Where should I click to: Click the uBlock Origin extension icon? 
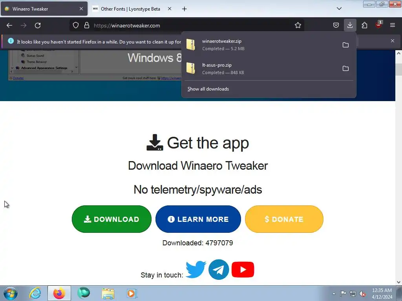[378, 25]
